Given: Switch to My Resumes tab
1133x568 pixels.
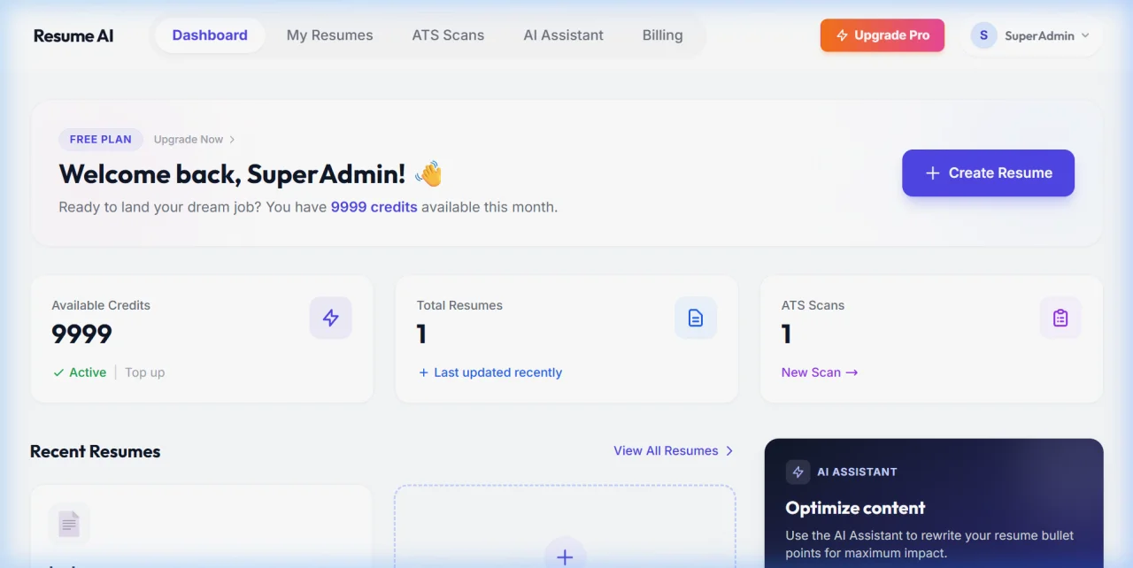Looking at the screenshot, I should (x=329, y=35).
